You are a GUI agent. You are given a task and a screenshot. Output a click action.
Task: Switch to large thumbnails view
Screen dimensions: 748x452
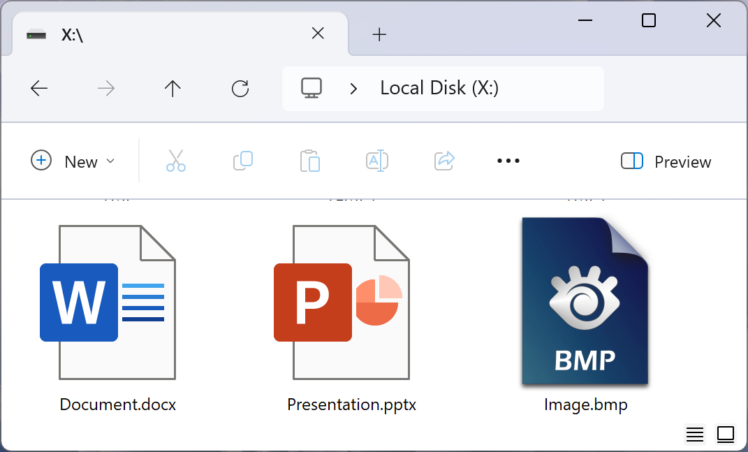coord(726,435)
